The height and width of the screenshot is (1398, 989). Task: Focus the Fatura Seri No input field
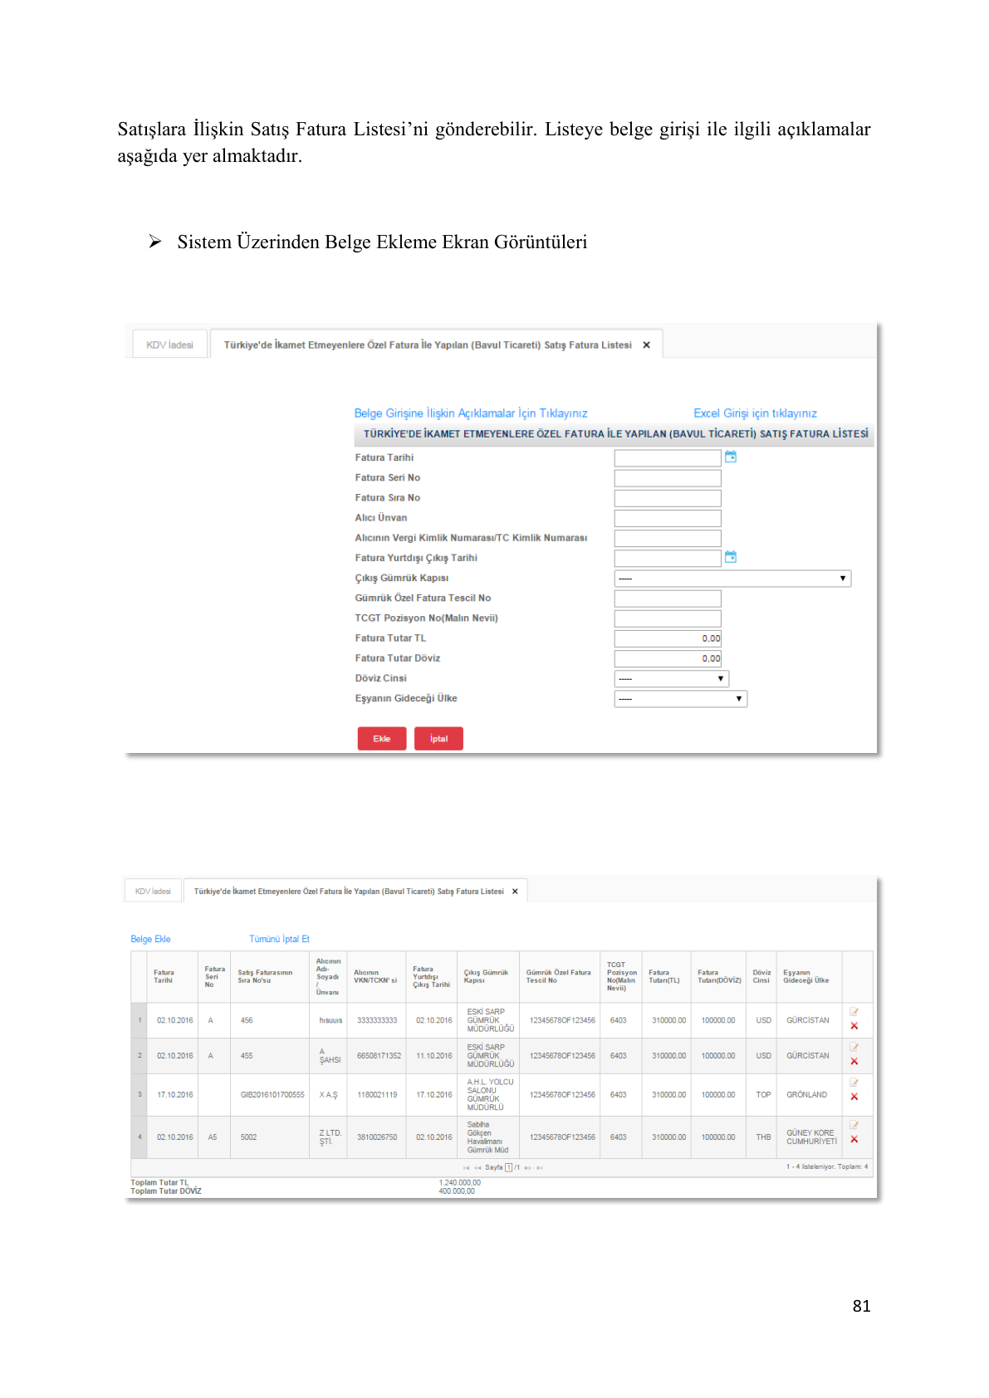668,478
